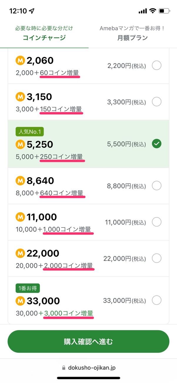Click the coin icon in the 1番お得 plan
Image resolution: width=177 pixels, height=383 pixels.
coord(20,300)
